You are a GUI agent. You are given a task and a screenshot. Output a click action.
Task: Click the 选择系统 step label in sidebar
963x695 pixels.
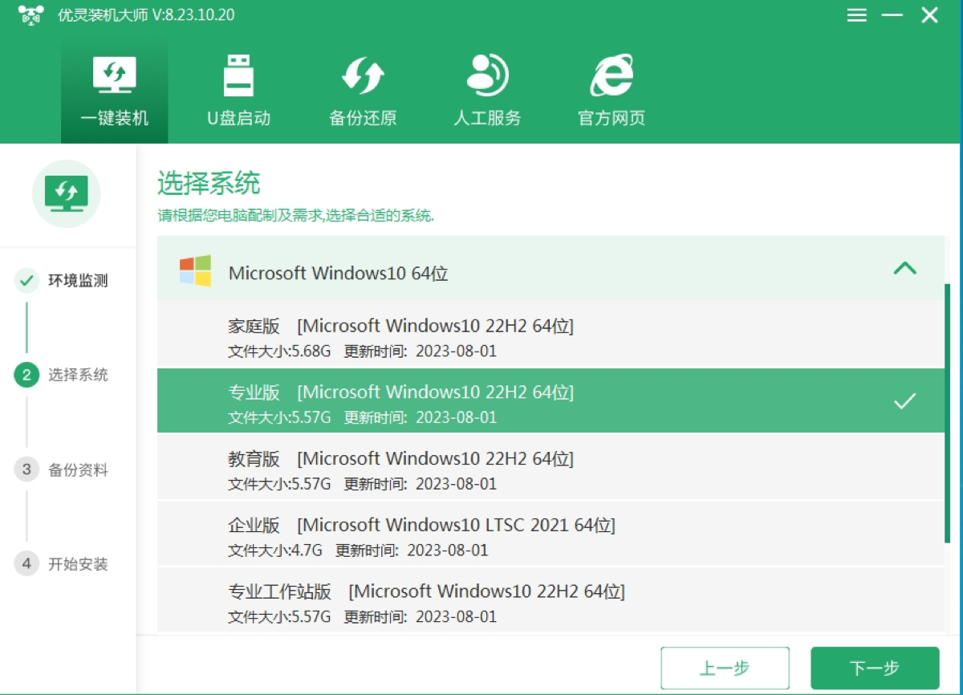coord(78,375)
